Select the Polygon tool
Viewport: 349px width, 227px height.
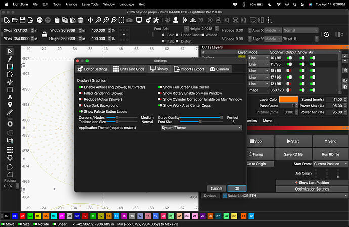click(10, 74)
